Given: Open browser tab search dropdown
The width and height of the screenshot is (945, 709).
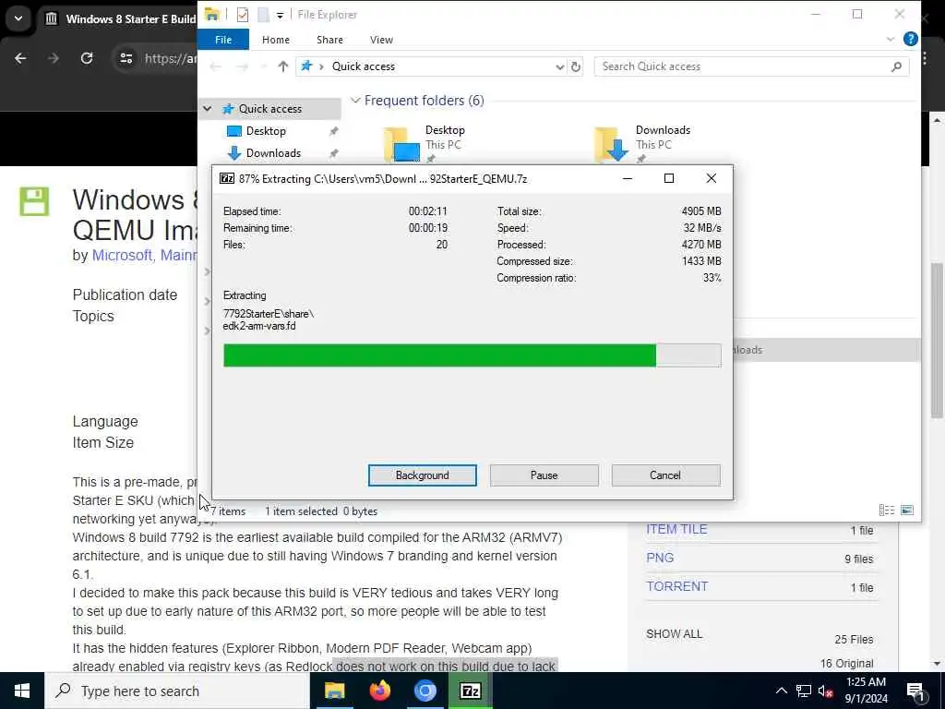Looking at the screenshot, I should point(18,18).
